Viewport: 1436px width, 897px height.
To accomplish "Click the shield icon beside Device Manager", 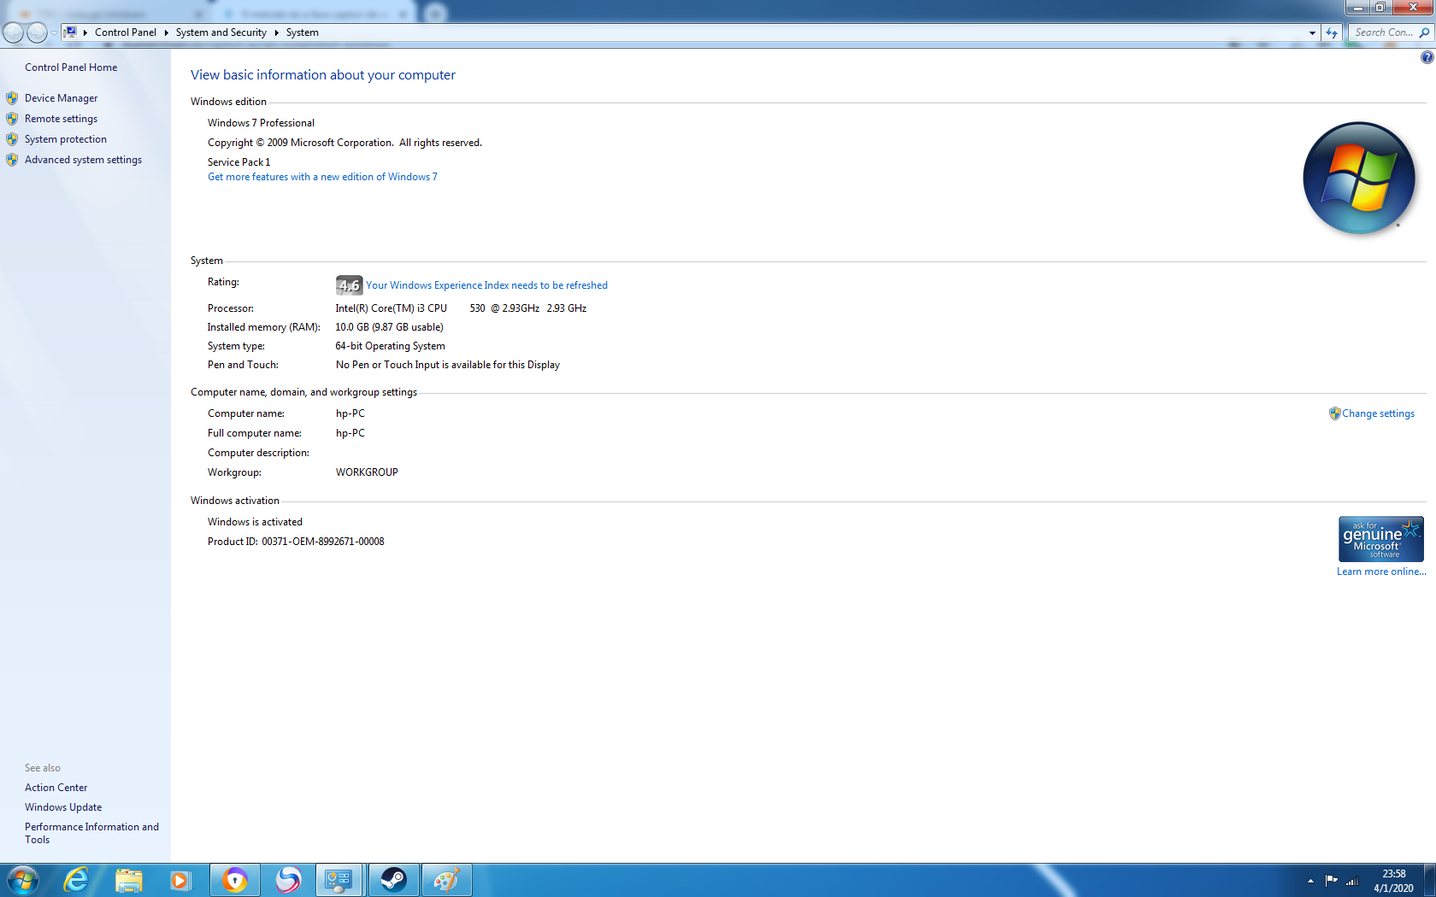I will pos(12,98).
